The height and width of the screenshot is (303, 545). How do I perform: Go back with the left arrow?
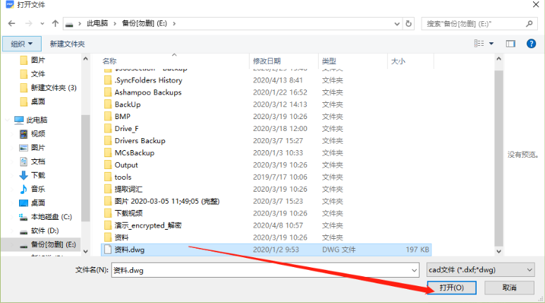(x=12, y=24)
